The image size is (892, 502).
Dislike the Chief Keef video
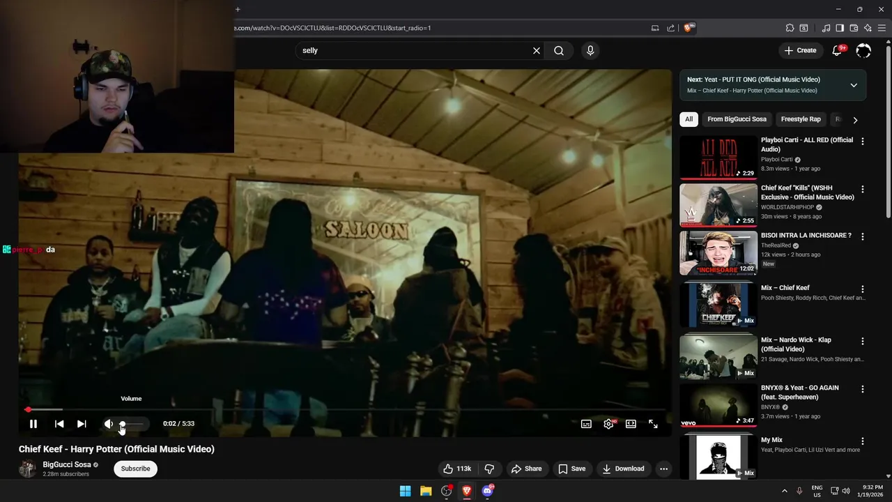pyautogui.click(x=489, y=469)
